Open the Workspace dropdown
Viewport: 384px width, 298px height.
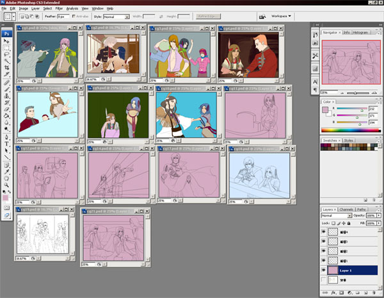click(x=281, y=16)
